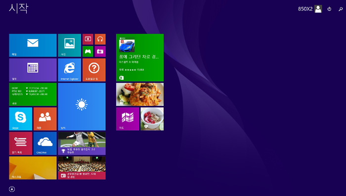Launch the Skype tile
The height and width of the screenshot is (196, 346).
tap(21, 119)
